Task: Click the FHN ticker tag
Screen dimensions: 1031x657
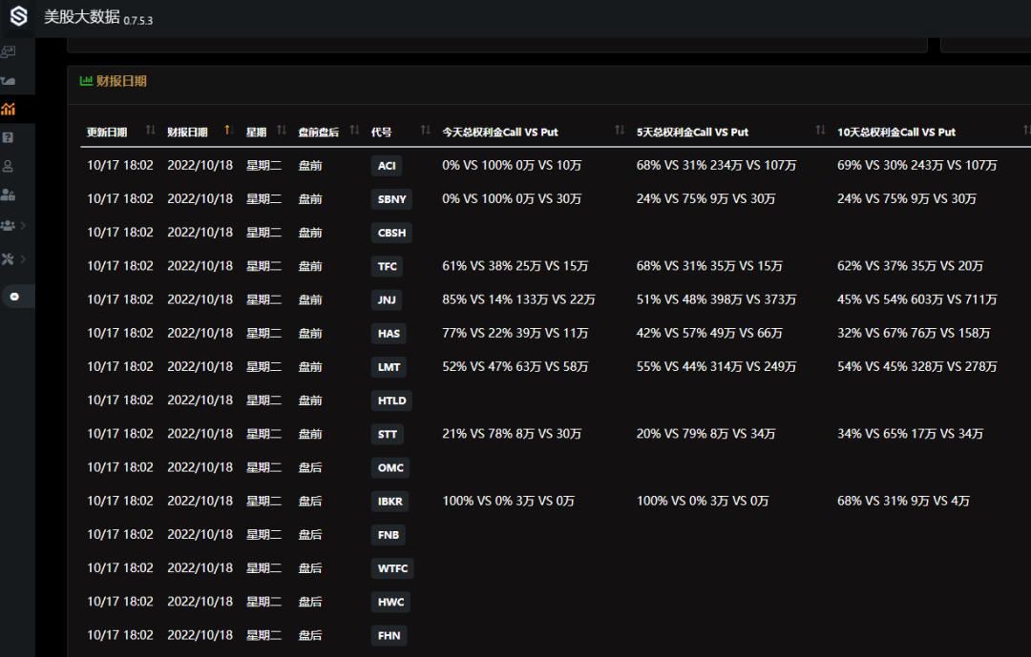Action: click(x=389, y=635)
